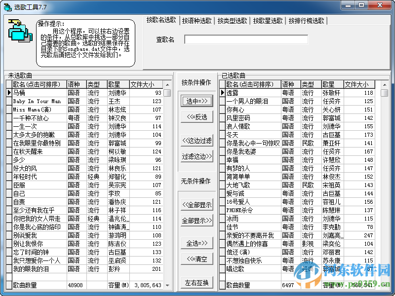This screenshot has width=395, height=296.
Task: Switch to the 按歌名选歌 tab
Action: tap(161, 20)
